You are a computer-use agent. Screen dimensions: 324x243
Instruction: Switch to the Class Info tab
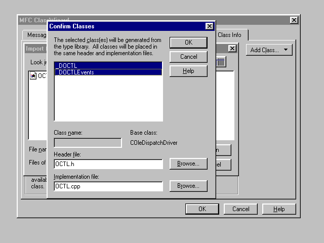coord(232,35)
